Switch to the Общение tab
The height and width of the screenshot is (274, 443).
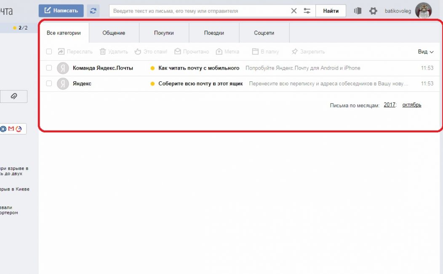[114, 33]
